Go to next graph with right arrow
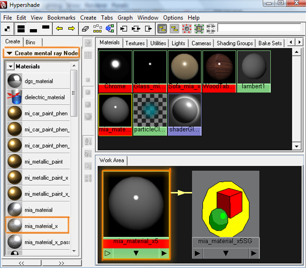This screenshot has width=306, height=268. point(71,29)
